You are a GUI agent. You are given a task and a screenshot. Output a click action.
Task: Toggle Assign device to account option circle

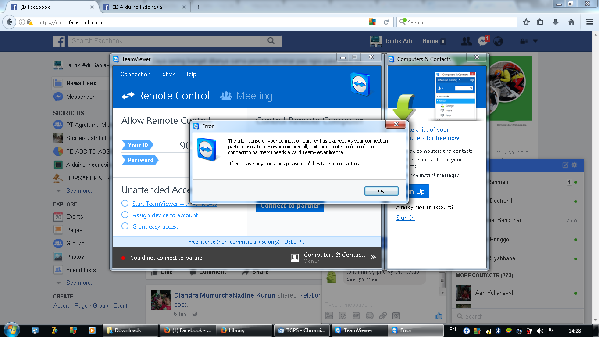(x=125, y=215)
